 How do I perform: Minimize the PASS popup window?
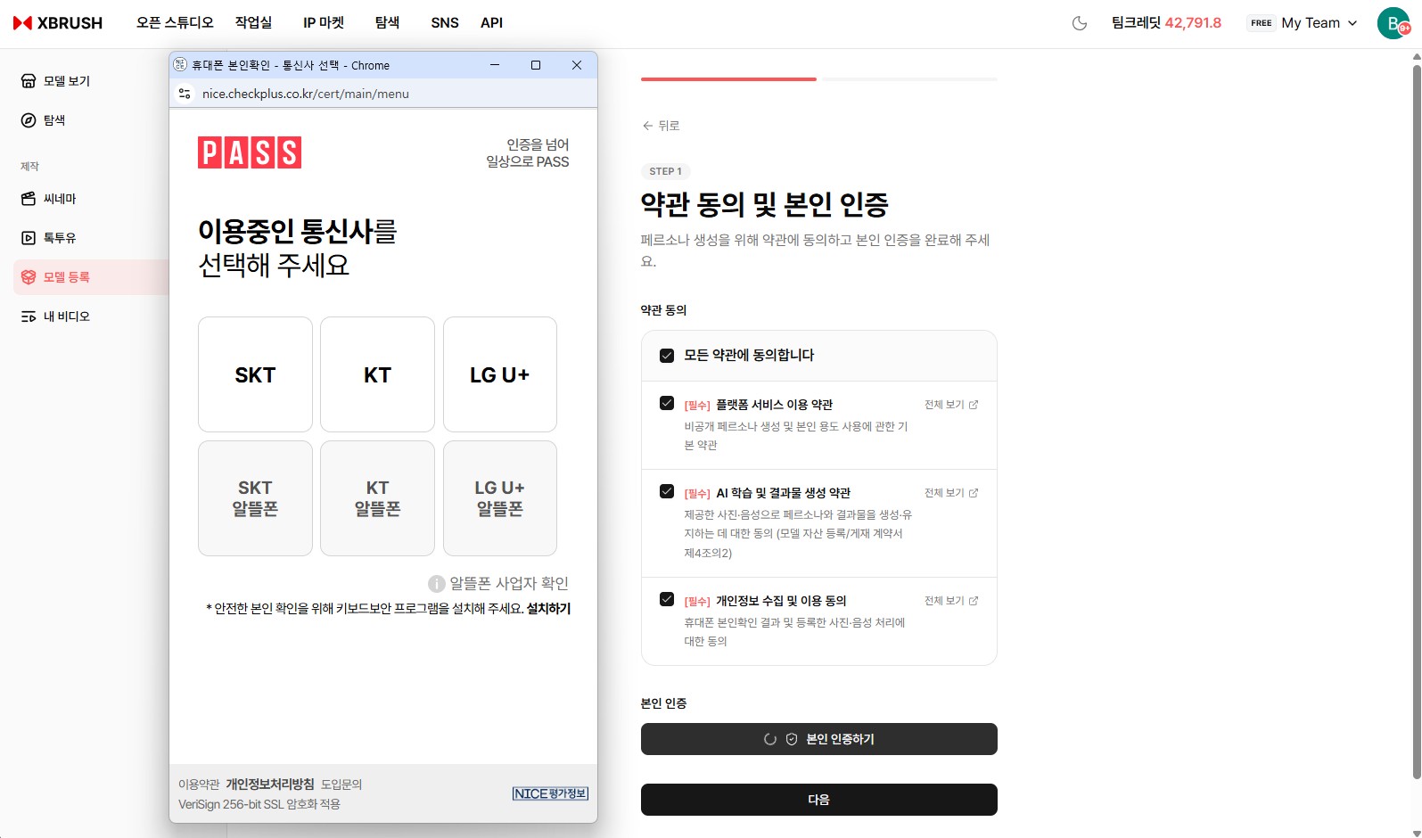point(495,65)
